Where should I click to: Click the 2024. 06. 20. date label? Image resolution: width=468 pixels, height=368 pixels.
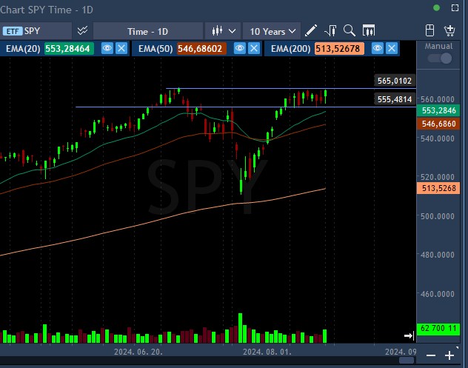(138, 352)
